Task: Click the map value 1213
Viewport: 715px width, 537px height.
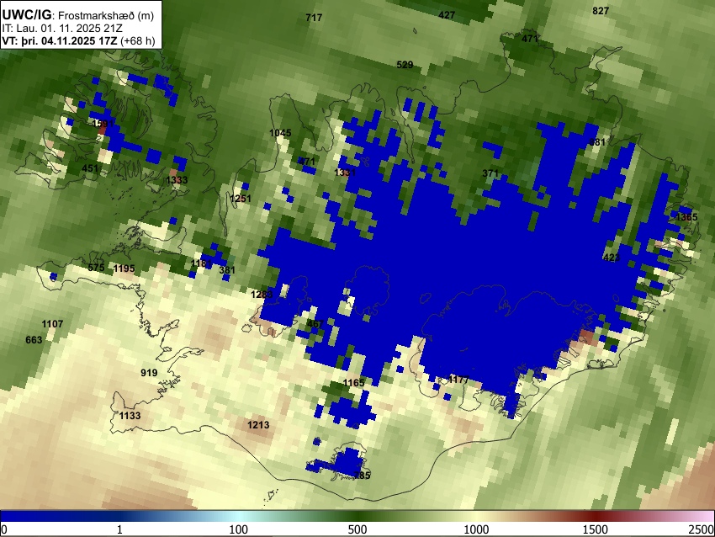Action: tap(258, 425)
